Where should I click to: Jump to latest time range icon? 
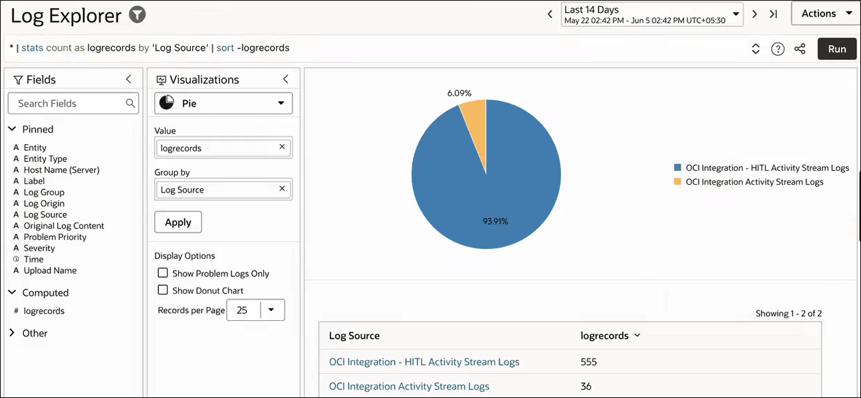(x=773, y=14)
